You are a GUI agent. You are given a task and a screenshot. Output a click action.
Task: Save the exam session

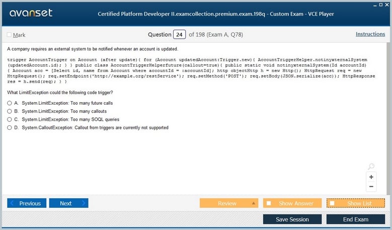[292, 219]
